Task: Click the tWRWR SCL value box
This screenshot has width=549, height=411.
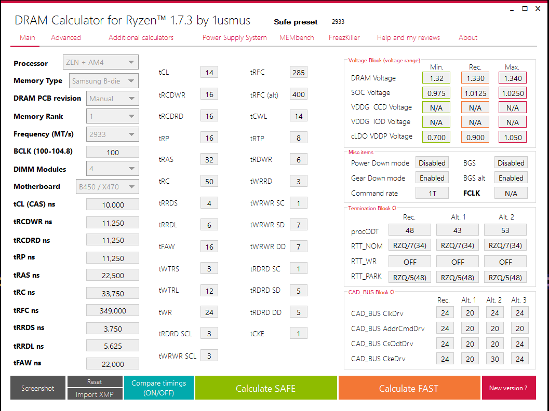Action: tap(209, 355)
